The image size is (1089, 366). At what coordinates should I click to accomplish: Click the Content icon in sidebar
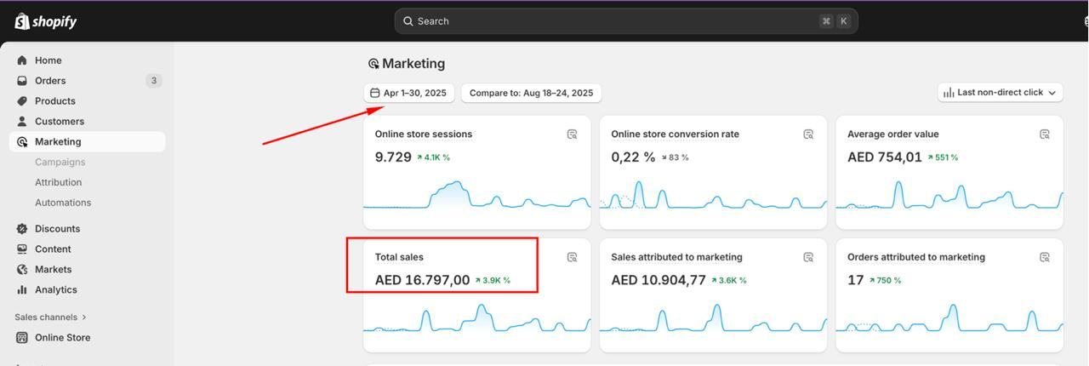22,249
